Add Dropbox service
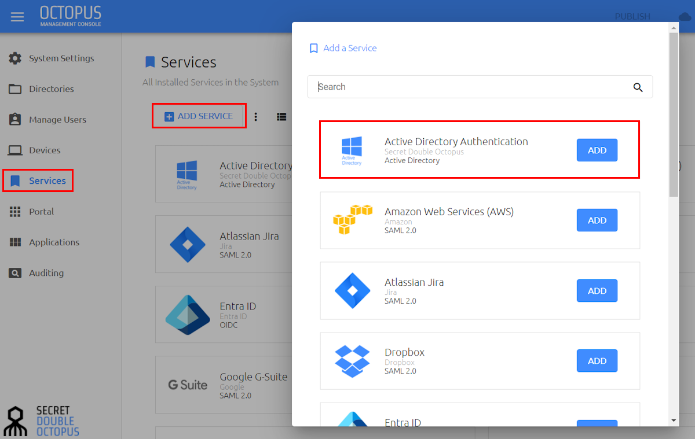Screen dimensions: 695x439 click(x=597, y=361)
